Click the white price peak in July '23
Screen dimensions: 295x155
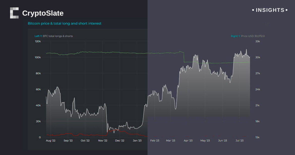(x=246, y=50)
